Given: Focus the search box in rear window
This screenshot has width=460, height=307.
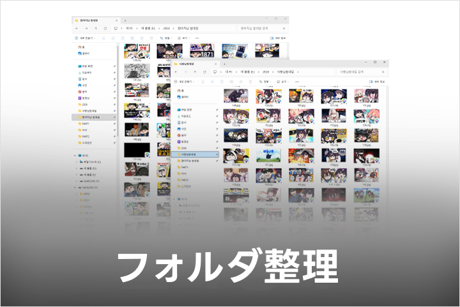Looking at the screenshot, I should coord(262,29).
